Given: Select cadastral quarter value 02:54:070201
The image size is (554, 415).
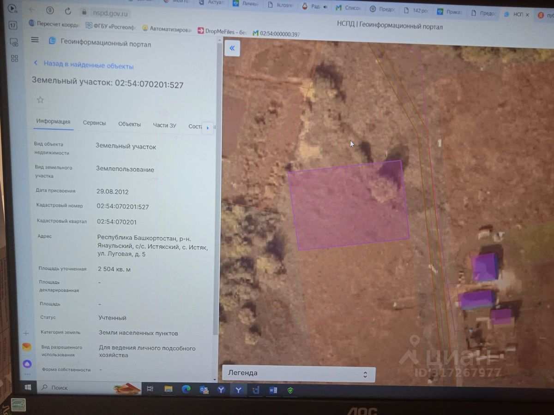Looking at the screenshot, I should tap(116, 222).
